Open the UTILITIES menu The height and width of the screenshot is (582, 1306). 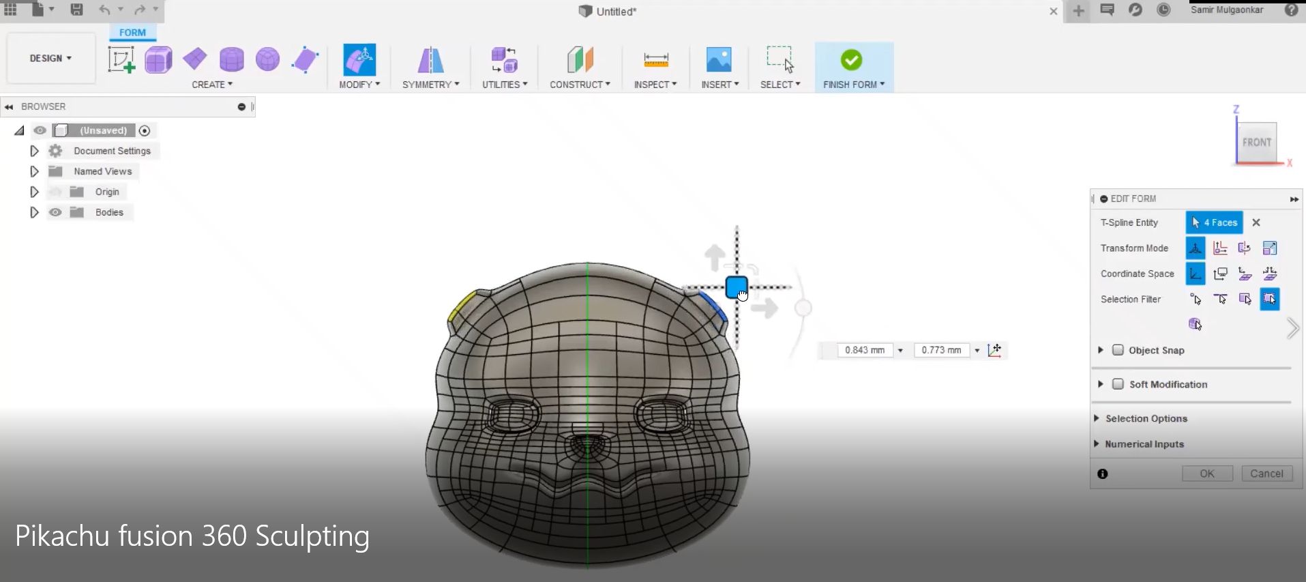coord(505,85)
